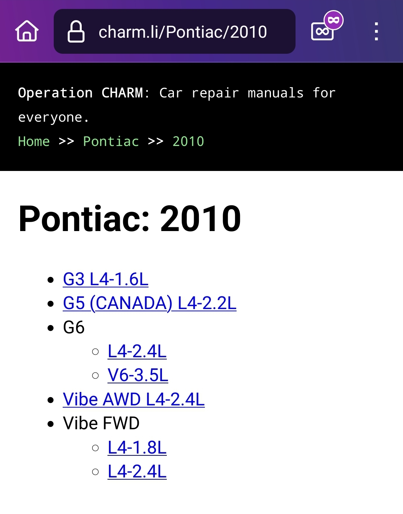Open the tabs switcher icon
Screen dimensions: 403x514
click(x=322, y=32)
